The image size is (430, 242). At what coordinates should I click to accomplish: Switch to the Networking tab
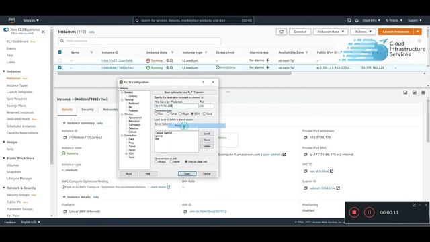pos(110,110)
